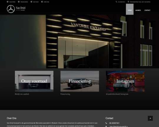Open the Contact menu item

[147, 10]
